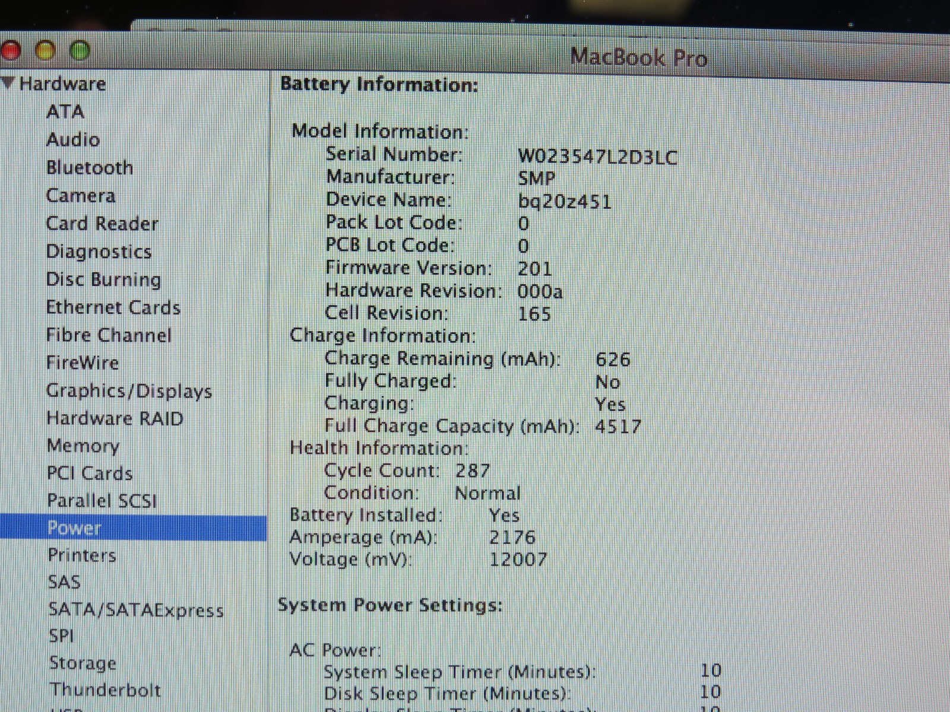
Task: Open the Diagnostics section
Action: pyautogui.click(x=99, y=252)
